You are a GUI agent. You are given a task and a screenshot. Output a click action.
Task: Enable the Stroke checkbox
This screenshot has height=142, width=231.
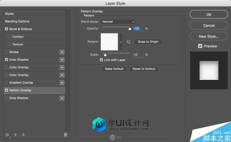tap(6, 52)
